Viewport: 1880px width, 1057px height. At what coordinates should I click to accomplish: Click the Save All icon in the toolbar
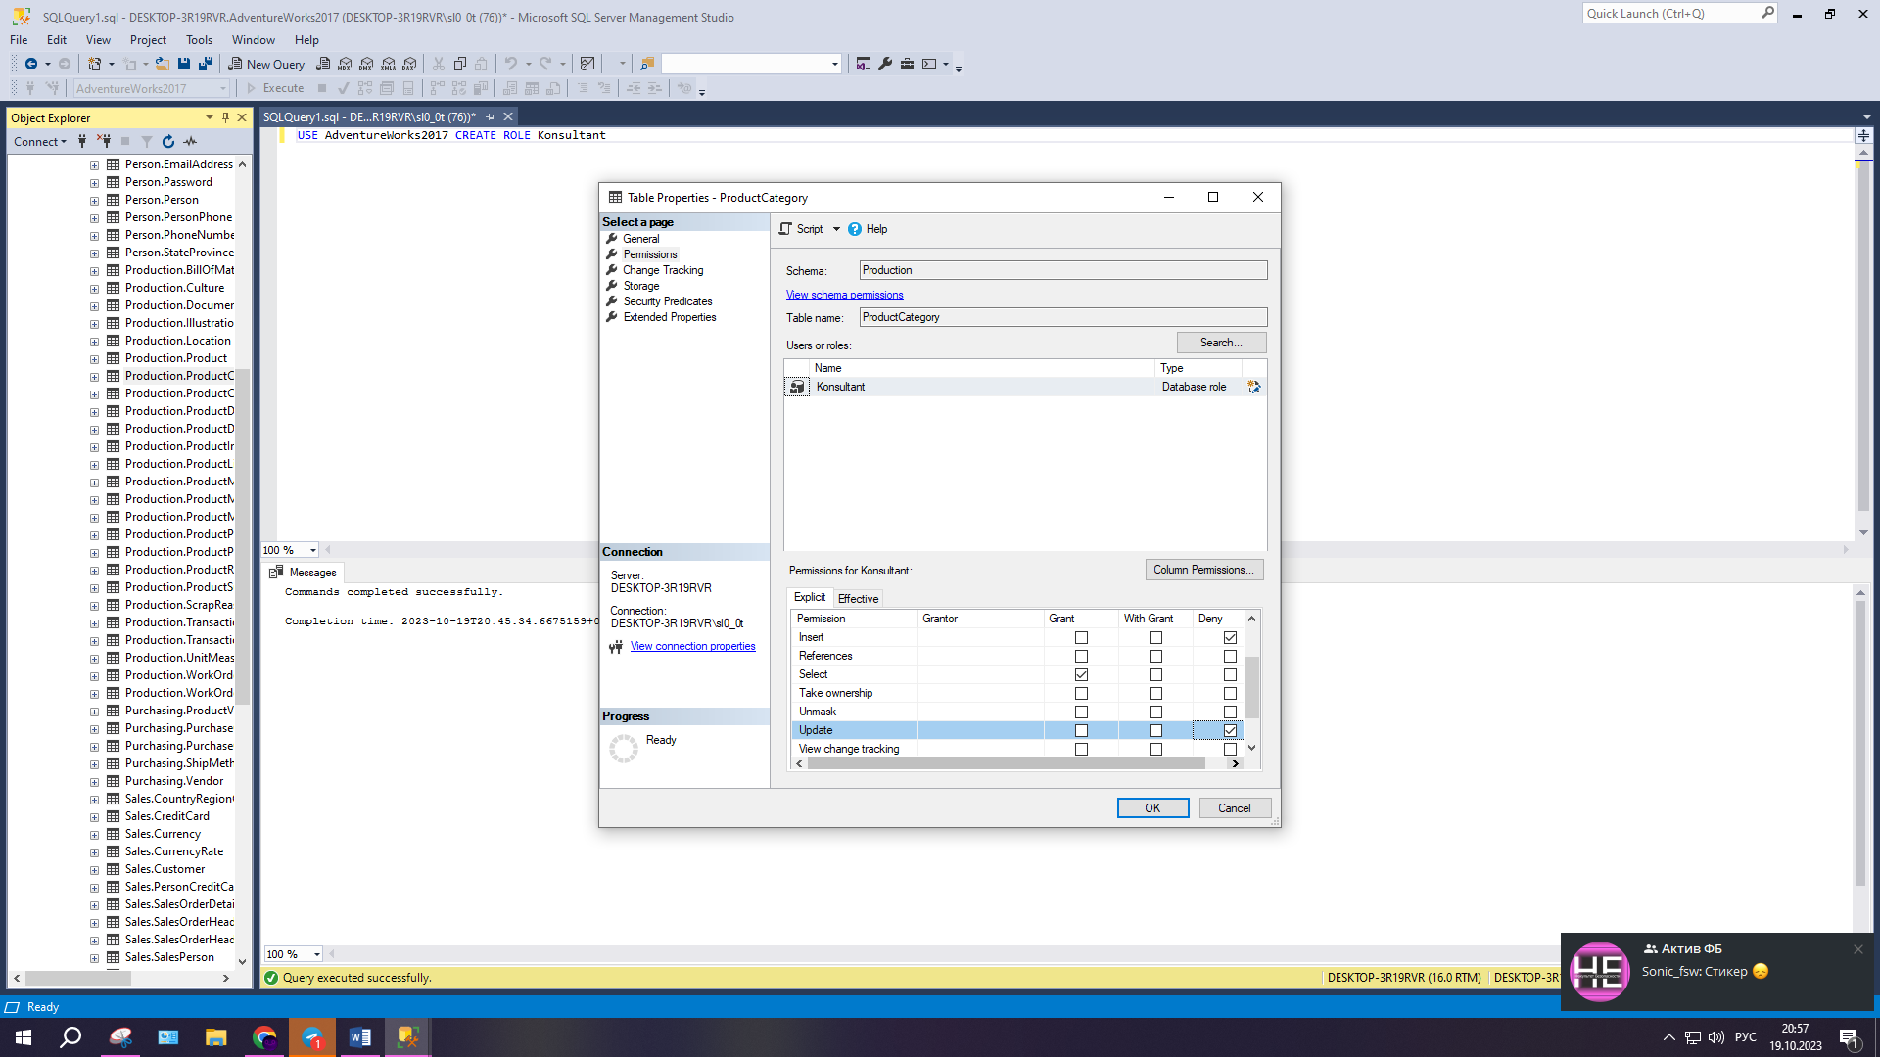206,64
